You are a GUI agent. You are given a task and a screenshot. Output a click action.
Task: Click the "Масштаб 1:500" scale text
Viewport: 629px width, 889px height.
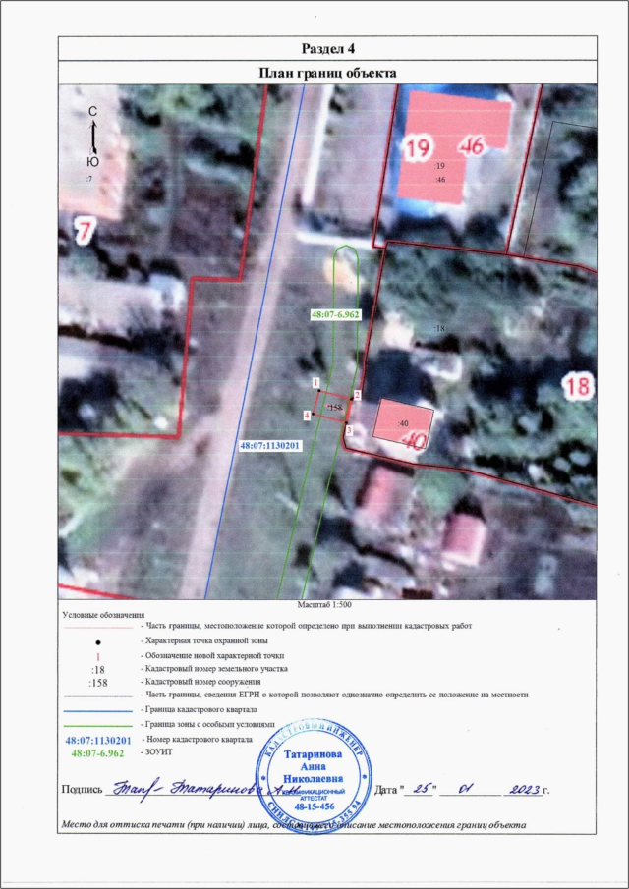(325, 605)
